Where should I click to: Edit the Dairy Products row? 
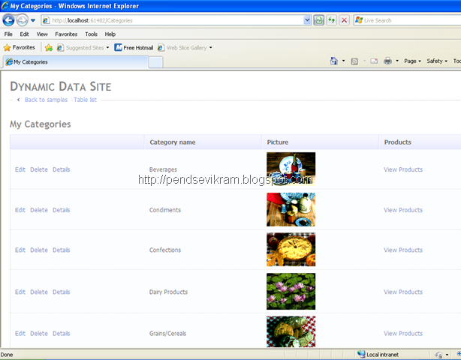click(20, 292)
